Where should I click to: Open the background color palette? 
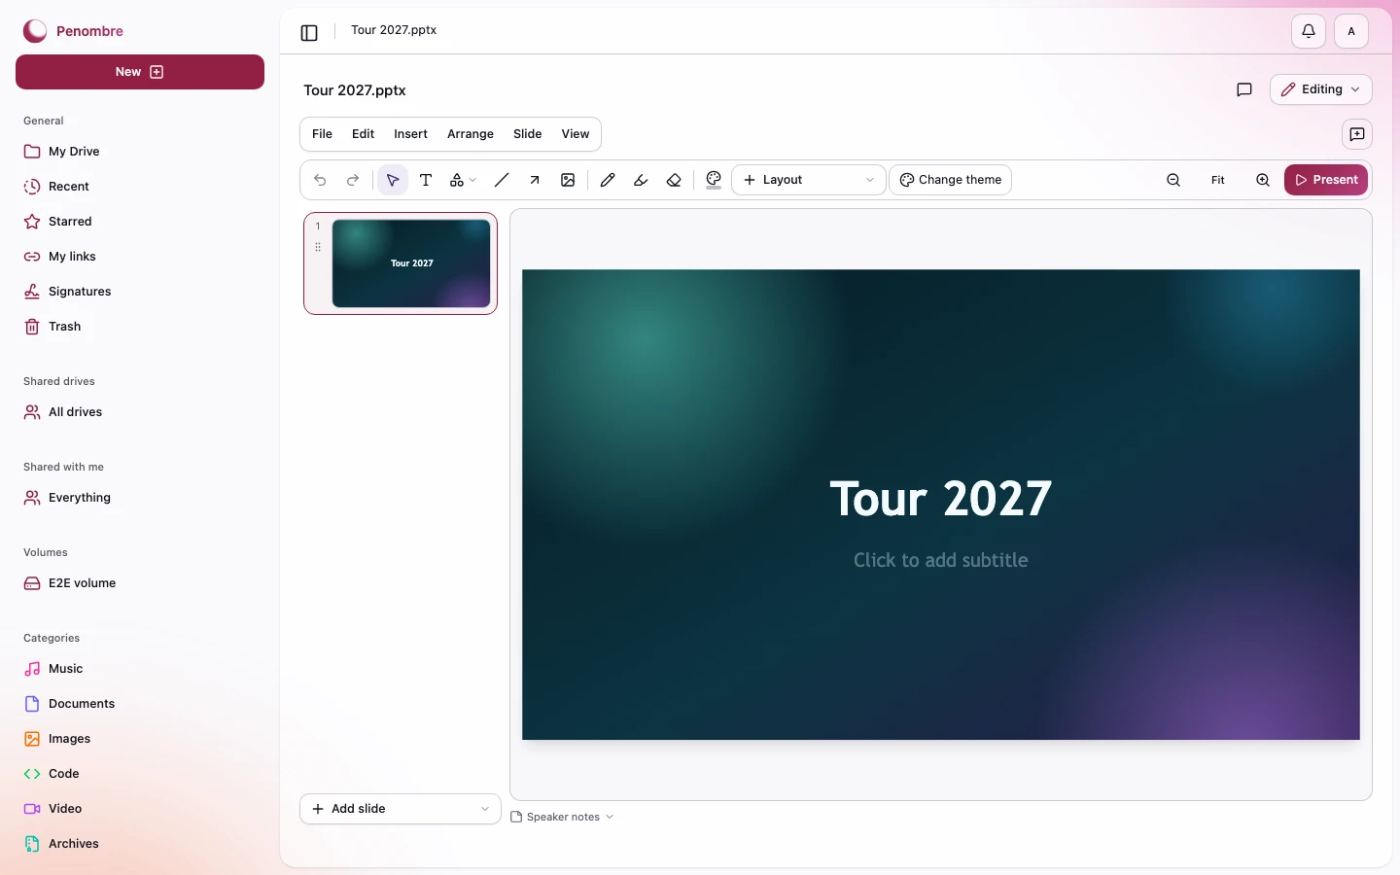(x=714, y=180)
